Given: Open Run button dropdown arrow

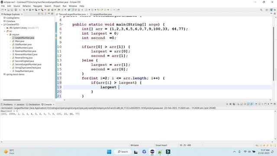Looking at the screenshot, I should click(x=33, y=10).
